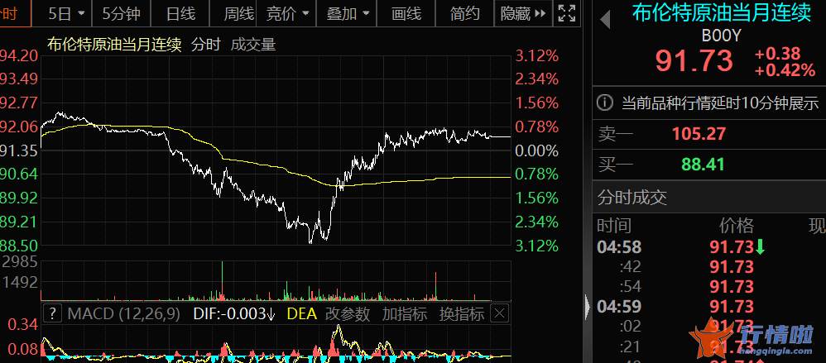
Task: Toggle fullscreen chart icon
Action: click(x=566, y=13)
